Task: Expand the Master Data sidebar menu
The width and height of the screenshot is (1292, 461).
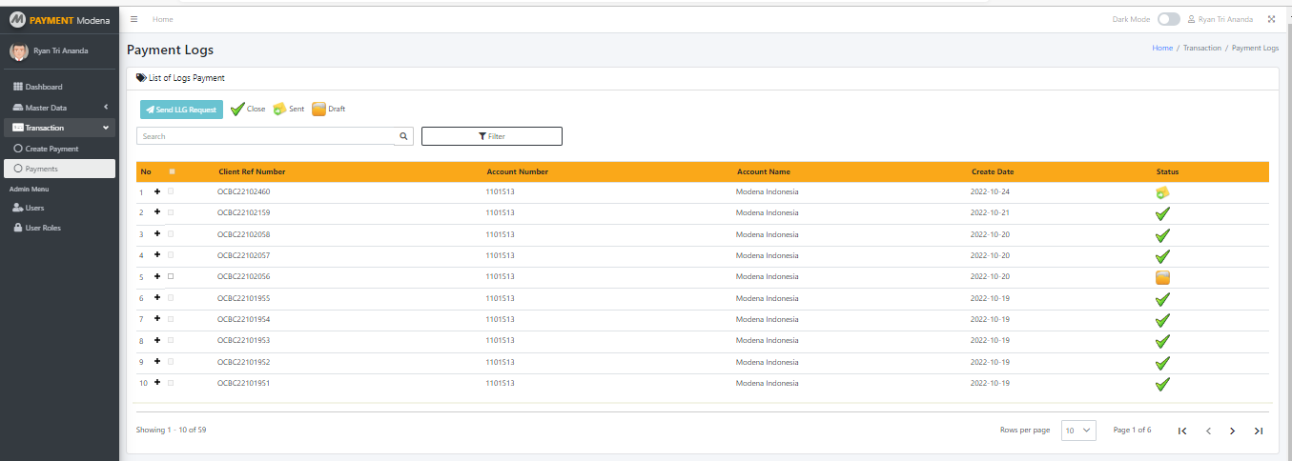Action: 59,108
